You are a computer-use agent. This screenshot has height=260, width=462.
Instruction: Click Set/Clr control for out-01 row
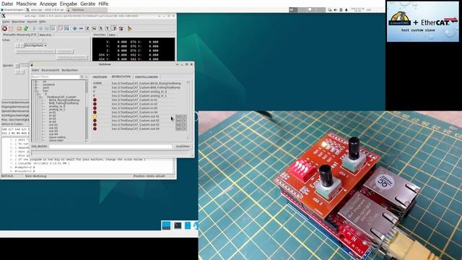pyautogui.click(x=181, y=116)
